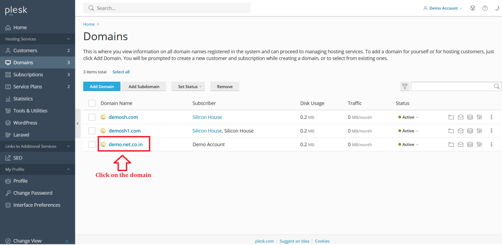Open Profile in the sidebar

point(37,181)
